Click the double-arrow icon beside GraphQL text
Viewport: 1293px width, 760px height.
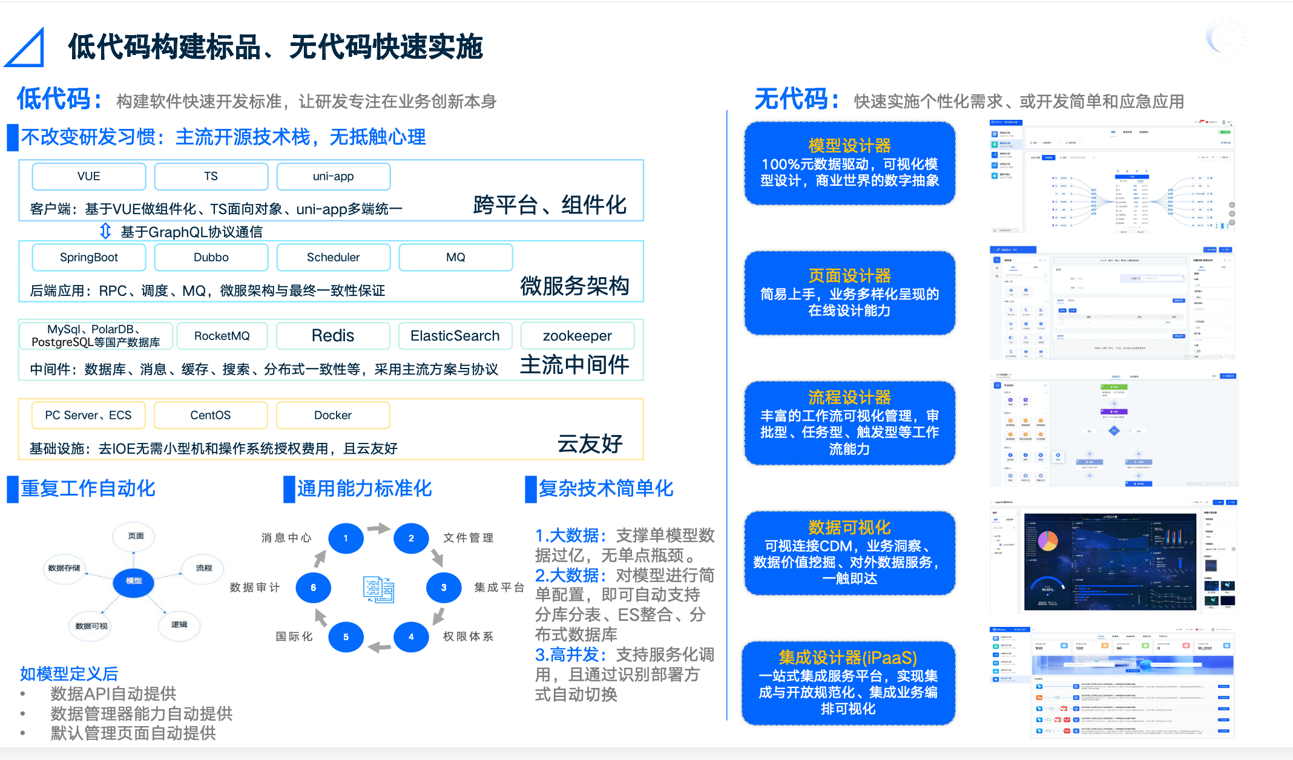click(105, 231)
